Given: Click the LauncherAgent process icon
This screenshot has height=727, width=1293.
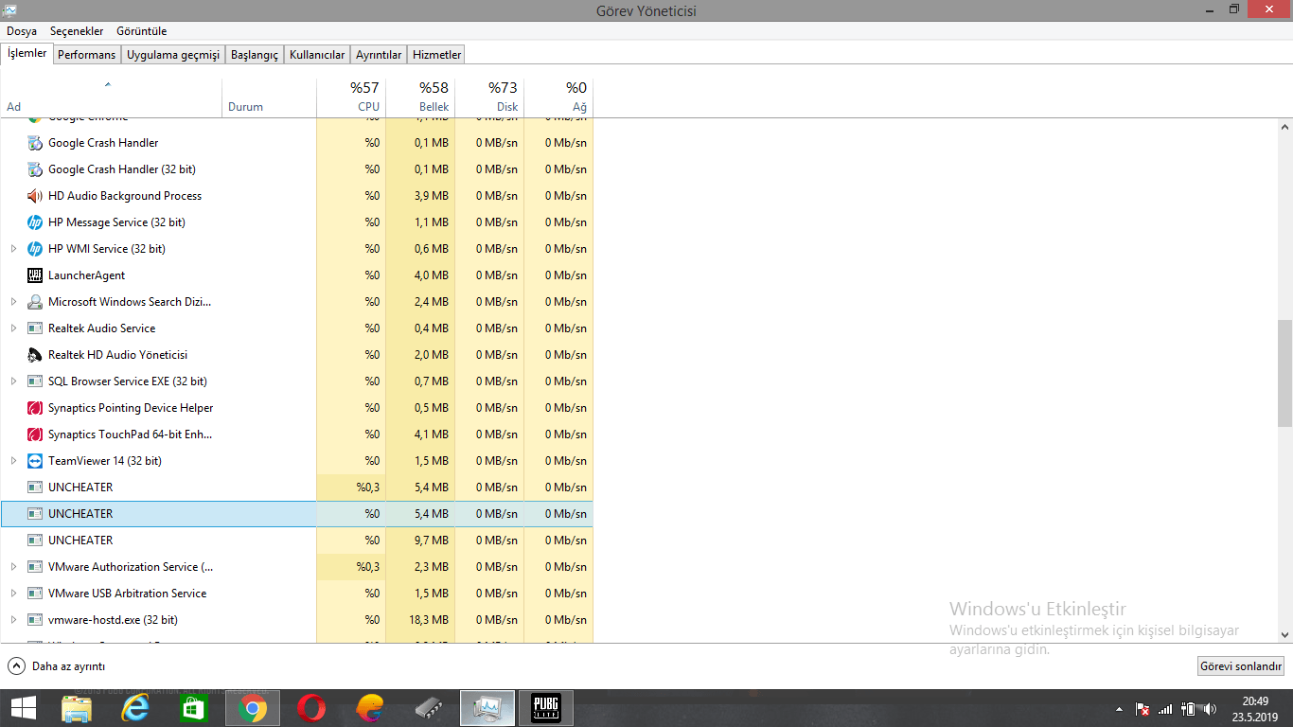Looking at the screenshot, I should pos(35,275).
